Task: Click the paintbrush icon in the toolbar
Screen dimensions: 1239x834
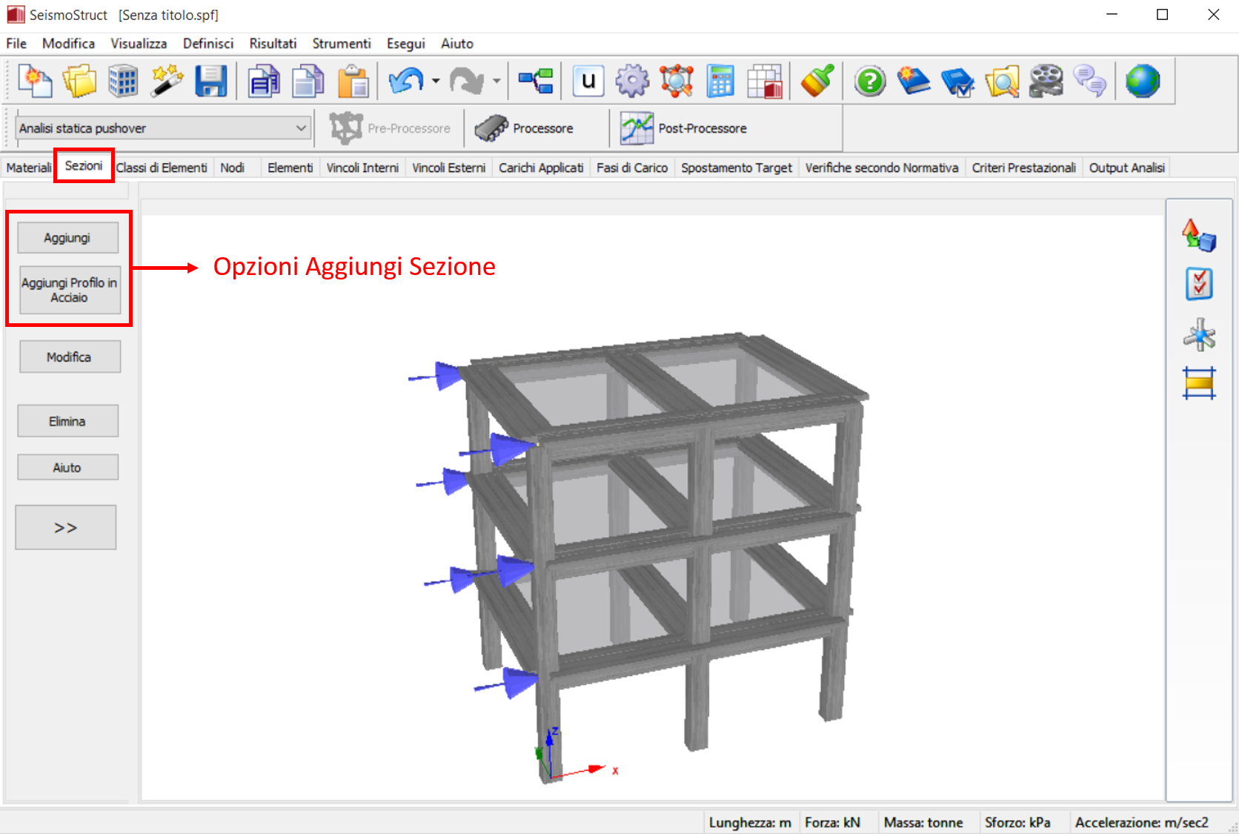Action: click(x=817, y=82)
